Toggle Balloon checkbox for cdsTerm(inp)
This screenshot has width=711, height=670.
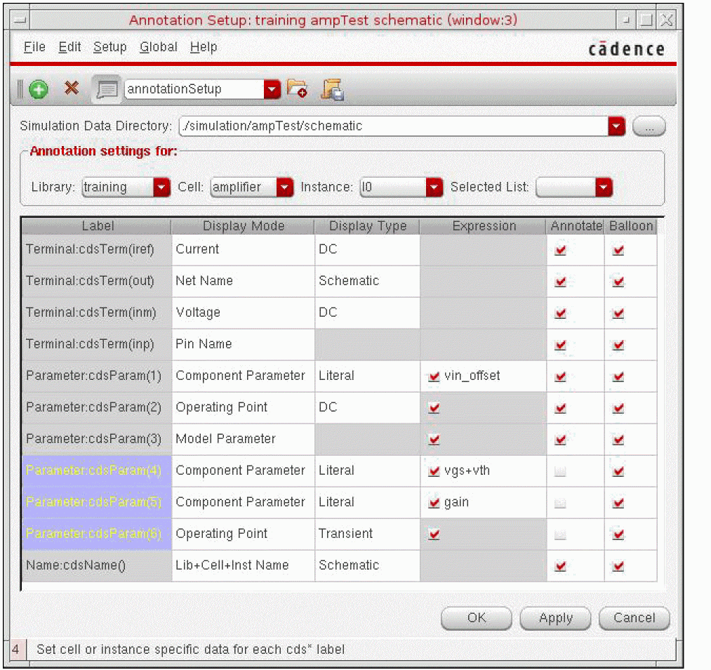(618, 346)
